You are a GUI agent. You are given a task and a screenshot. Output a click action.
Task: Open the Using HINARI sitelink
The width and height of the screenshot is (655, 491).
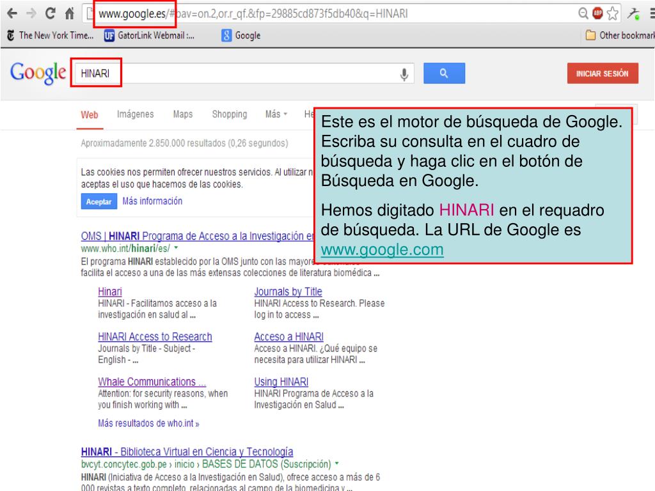[x=281, y=382]
